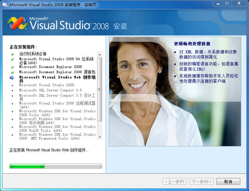The width and height of the screenshot is (249, 191).
Task: Click the Cancel (取消) button
Action: pyautogui.click(x=228, y=182)
